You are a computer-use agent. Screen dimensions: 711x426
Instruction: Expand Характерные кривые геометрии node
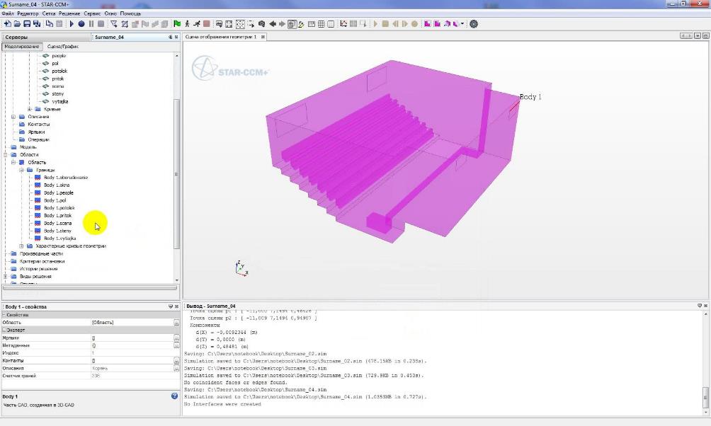[21, 246]
